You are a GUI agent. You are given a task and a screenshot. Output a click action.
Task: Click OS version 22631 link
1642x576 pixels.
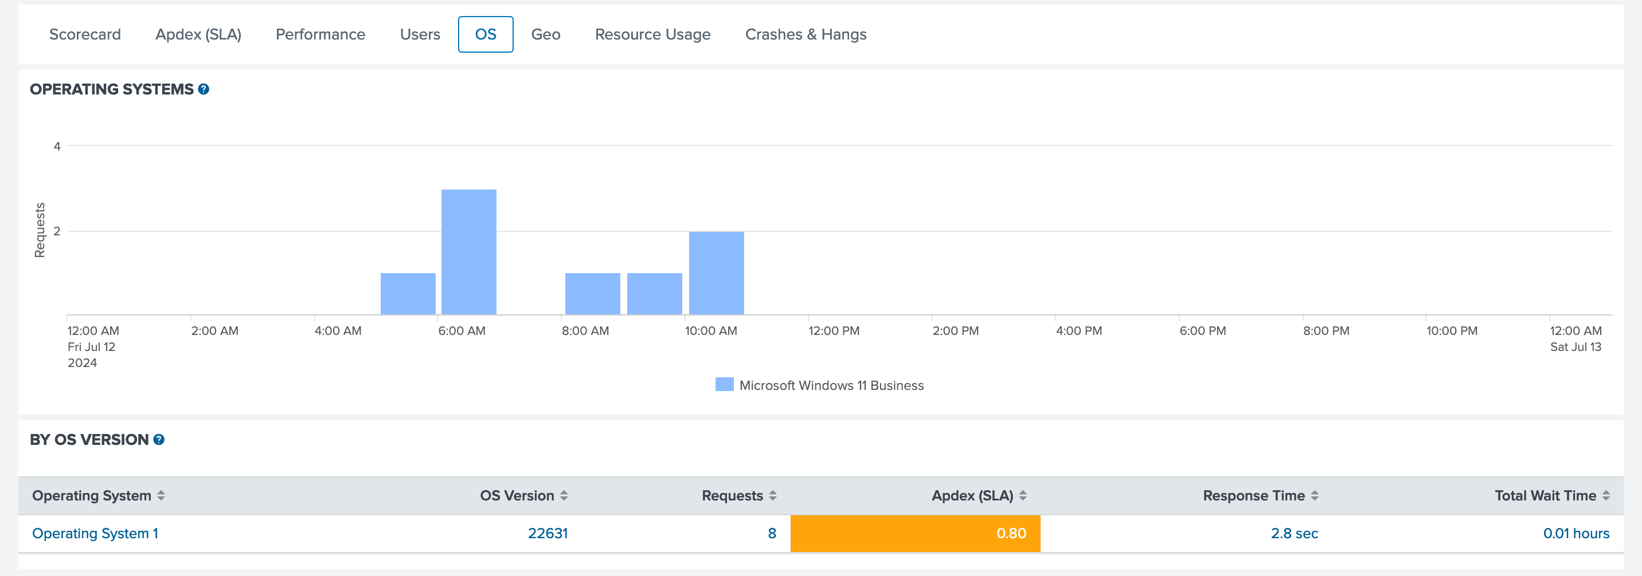(x=548, y=534)
